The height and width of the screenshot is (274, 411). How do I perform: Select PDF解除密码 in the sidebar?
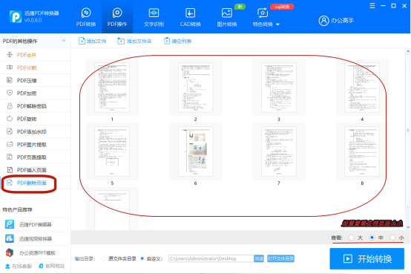click(x=36, y=106)
